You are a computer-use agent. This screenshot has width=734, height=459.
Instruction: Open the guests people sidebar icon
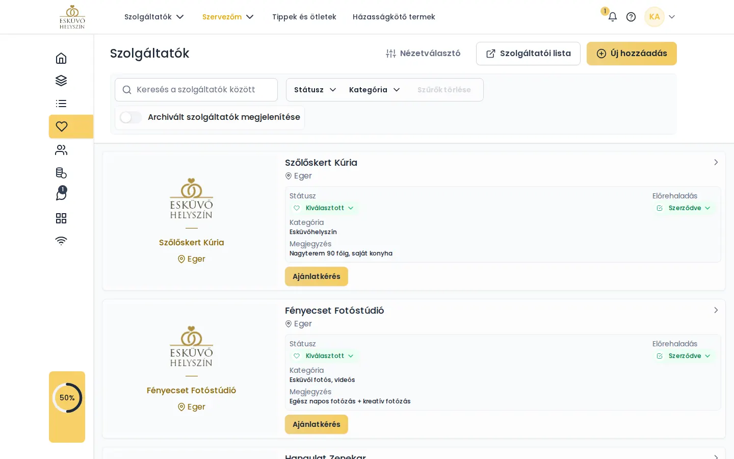pyautogui.click(x=61, y=150)
